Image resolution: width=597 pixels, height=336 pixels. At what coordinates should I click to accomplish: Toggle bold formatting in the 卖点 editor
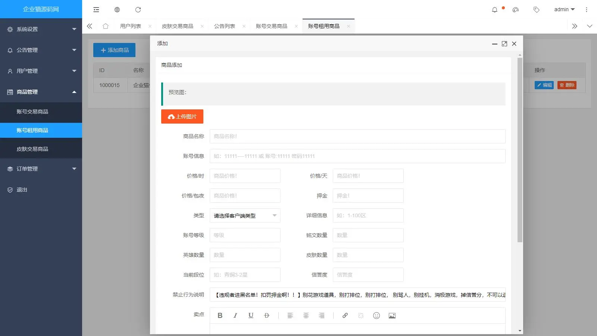pos(220,315)
